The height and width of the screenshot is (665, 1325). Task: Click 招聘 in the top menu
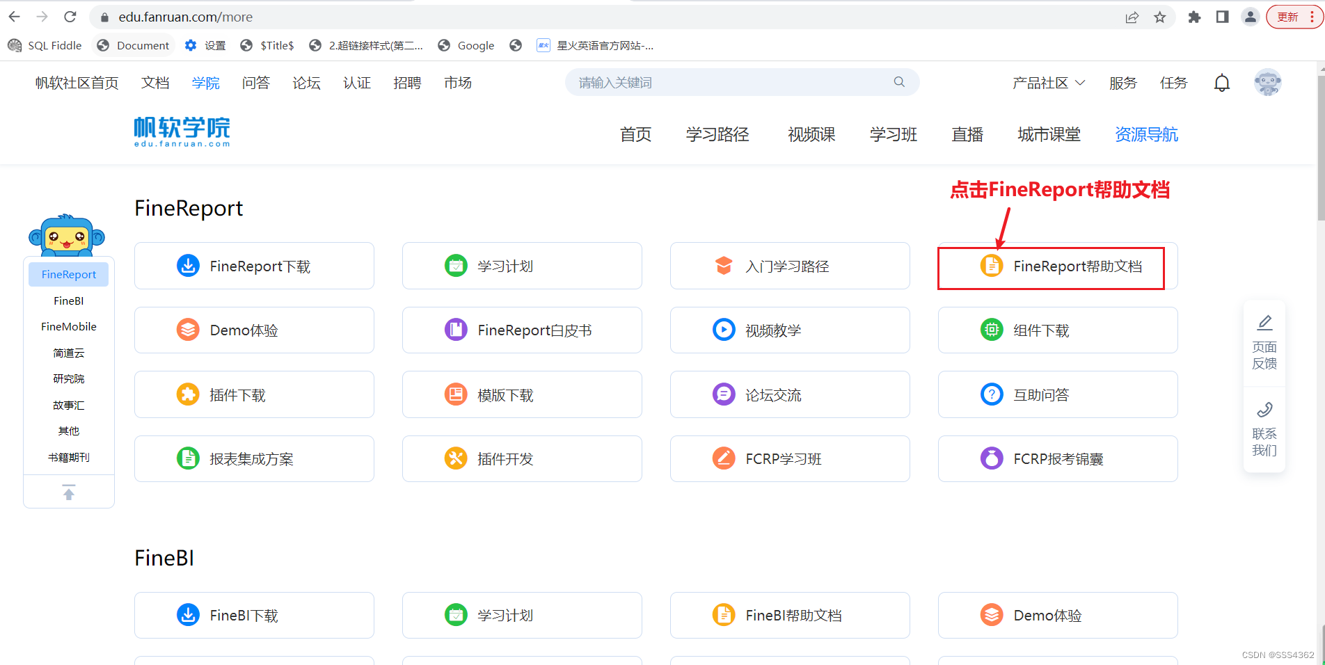(407, 83)
